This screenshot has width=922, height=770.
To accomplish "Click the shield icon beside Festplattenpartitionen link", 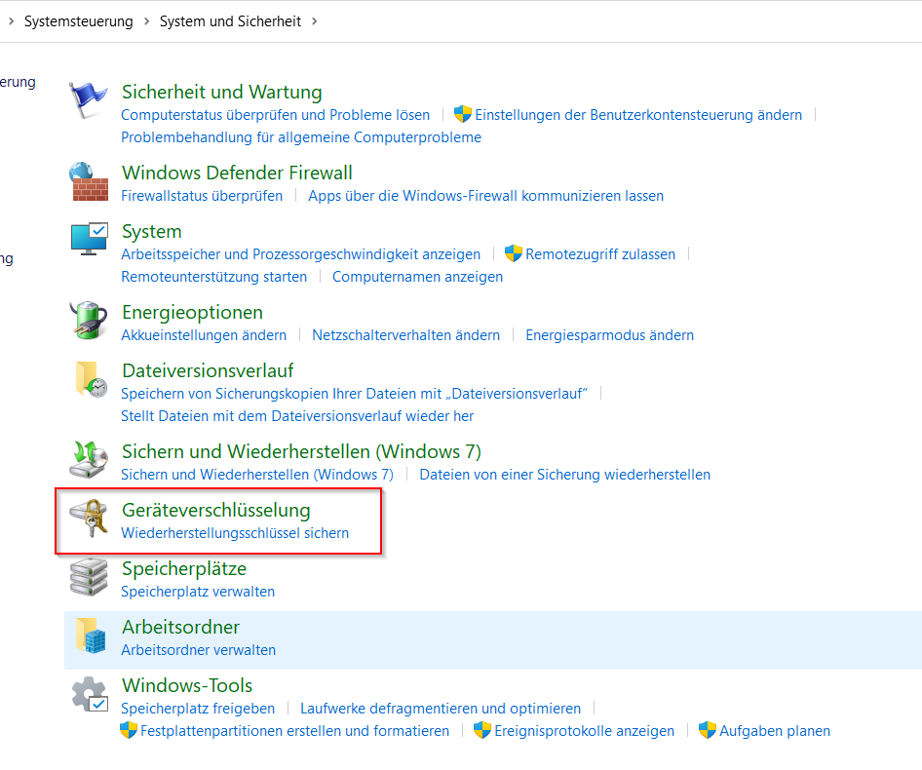I will point(129,730).
